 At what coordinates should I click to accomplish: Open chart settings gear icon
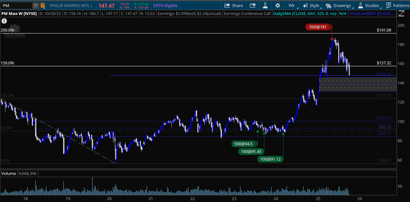click(277, 5)
